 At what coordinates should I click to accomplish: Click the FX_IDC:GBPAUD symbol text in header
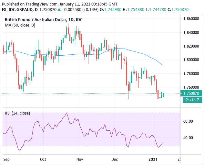18,9
